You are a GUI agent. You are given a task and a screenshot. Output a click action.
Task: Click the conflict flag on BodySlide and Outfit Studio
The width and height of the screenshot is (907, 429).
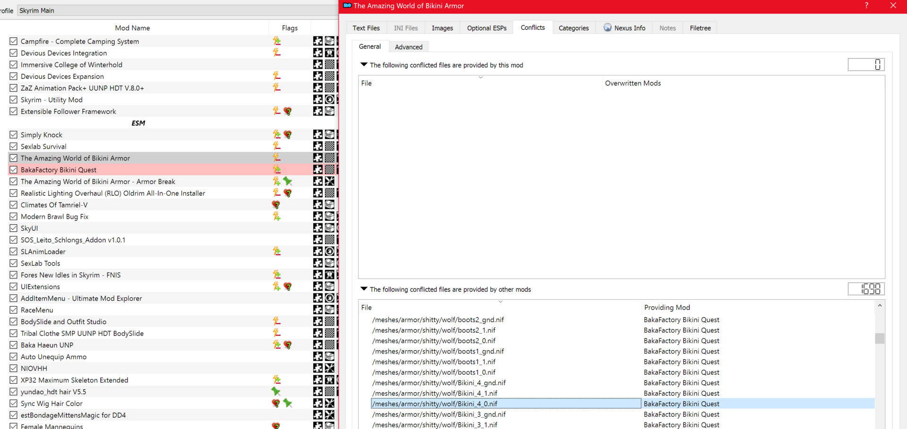[277, 321]
